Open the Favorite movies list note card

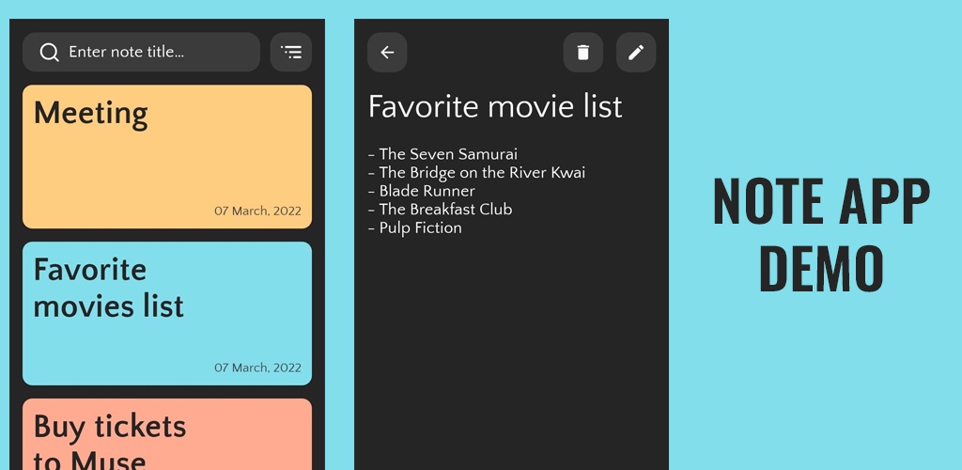click(x=167, y=314)
